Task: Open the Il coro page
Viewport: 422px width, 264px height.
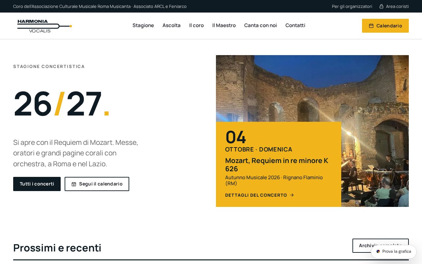Action: click(x=196, y=25)
